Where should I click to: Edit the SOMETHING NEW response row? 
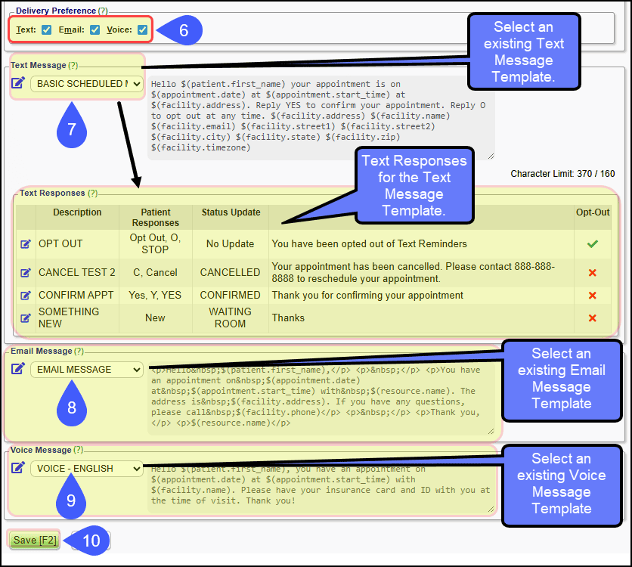[x=26, y=318]
